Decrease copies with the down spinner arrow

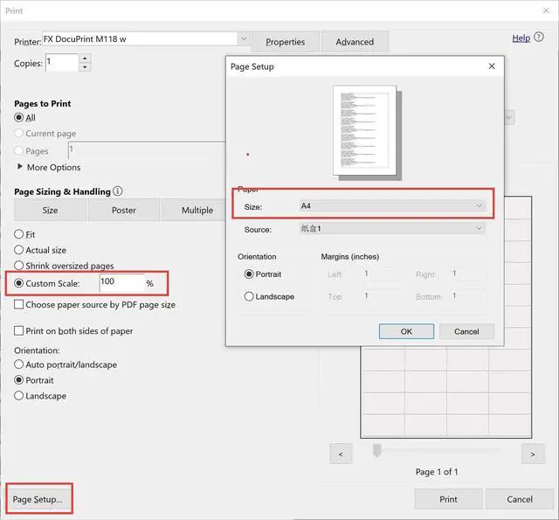coord(85,66)
